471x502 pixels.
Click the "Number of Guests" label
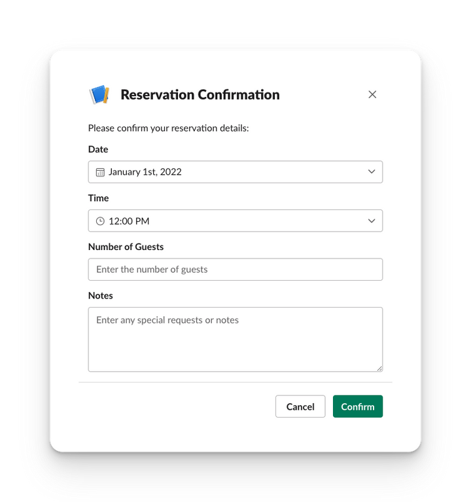[x=126, y=247]
